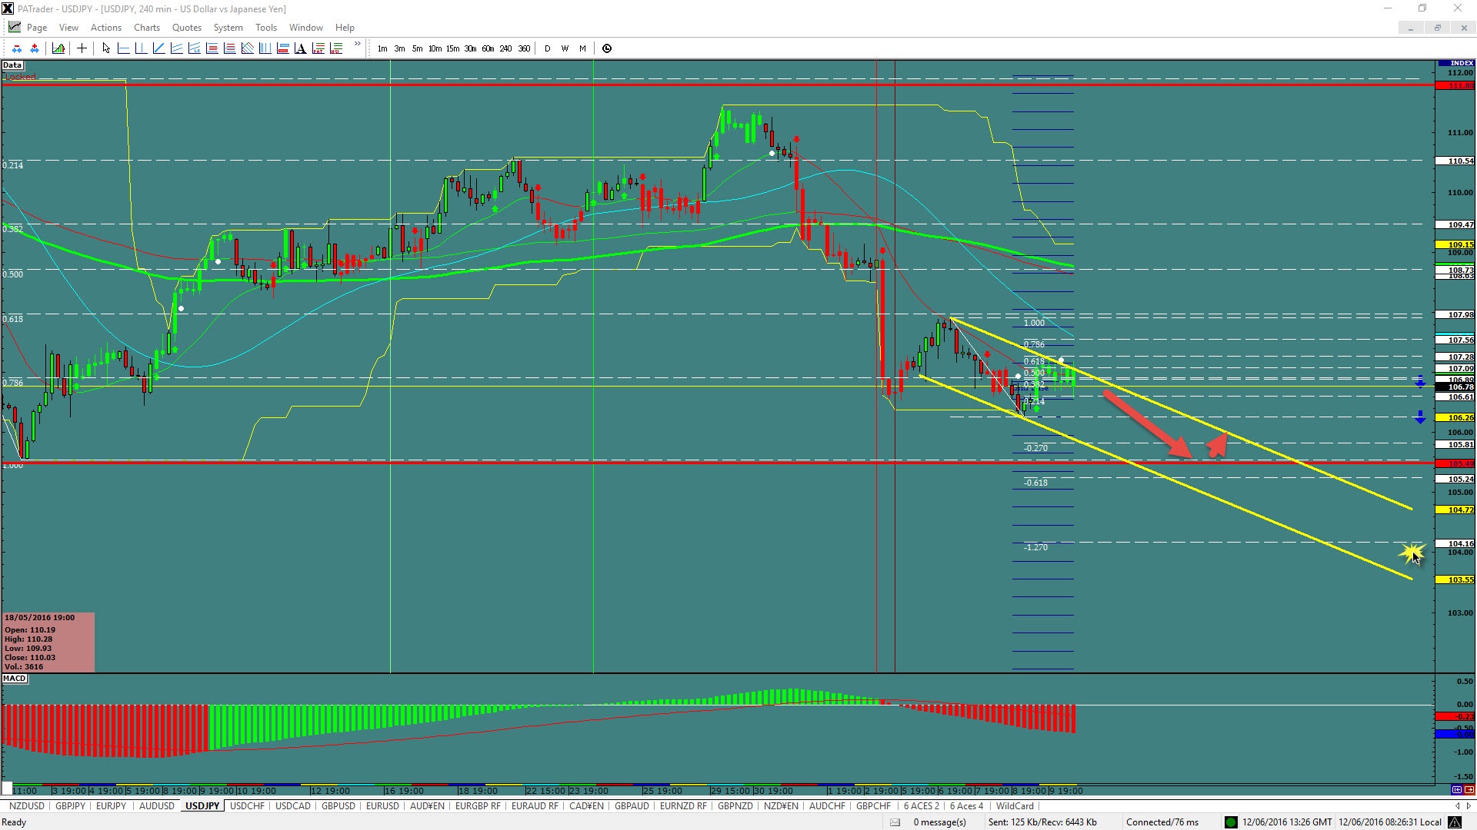Select the arrow pointer tool
This screenshot has height=830, width=1477.
[106, 48]
